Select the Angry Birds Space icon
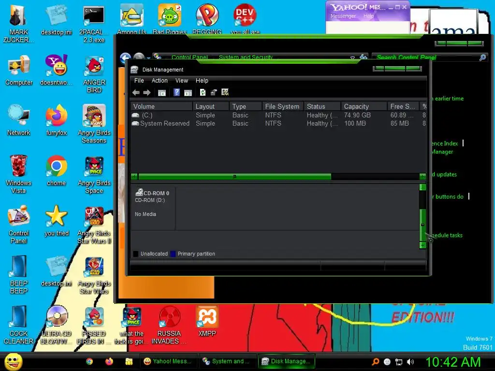495x371 pixels. (94, 174)
